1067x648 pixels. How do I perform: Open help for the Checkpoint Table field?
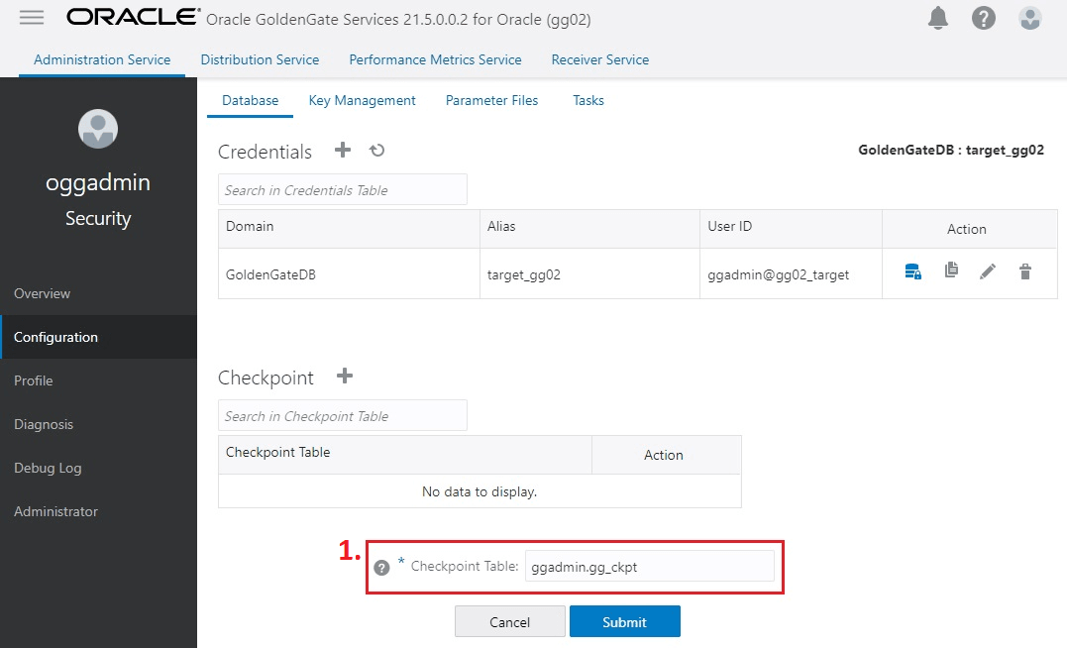click(x=381, y=567)
